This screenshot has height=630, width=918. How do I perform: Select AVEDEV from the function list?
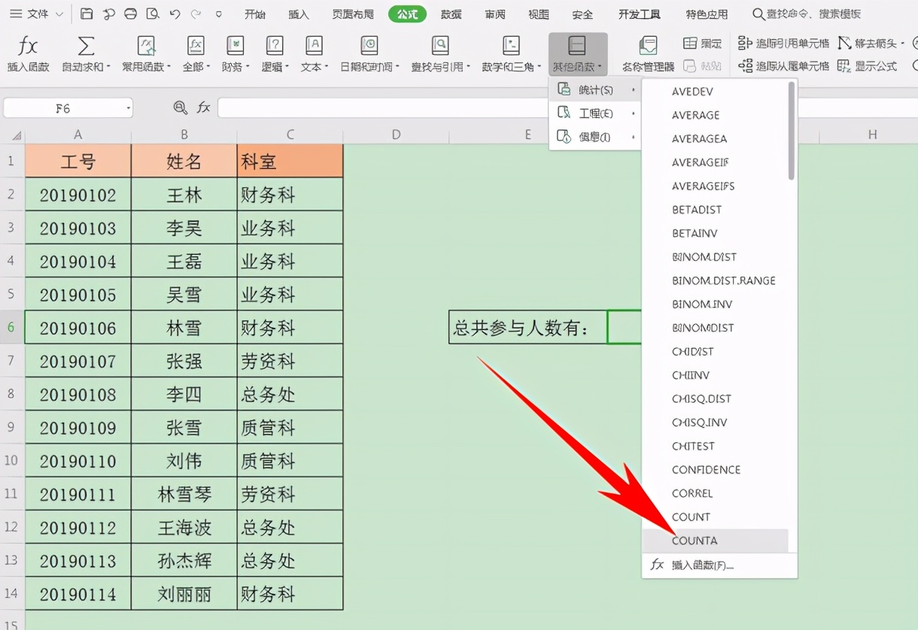click(x=692, y=91)
